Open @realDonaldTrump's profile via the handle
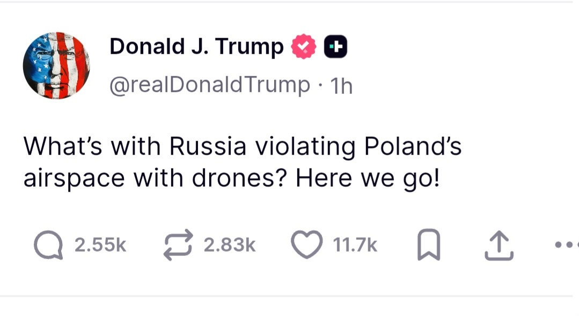The height and width of the screenshot is (316, 579). (209, 84)
